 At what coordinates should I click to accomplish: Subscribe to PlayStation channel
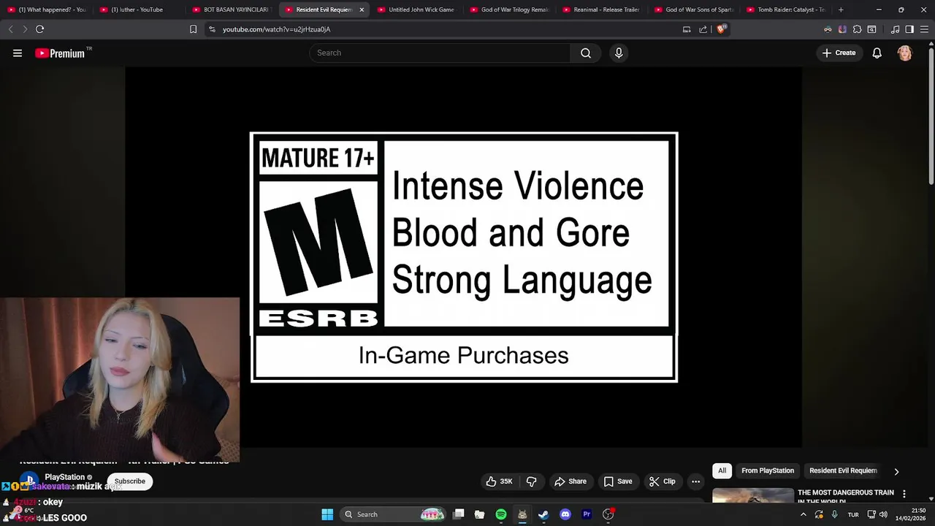(x=129, y=481)
